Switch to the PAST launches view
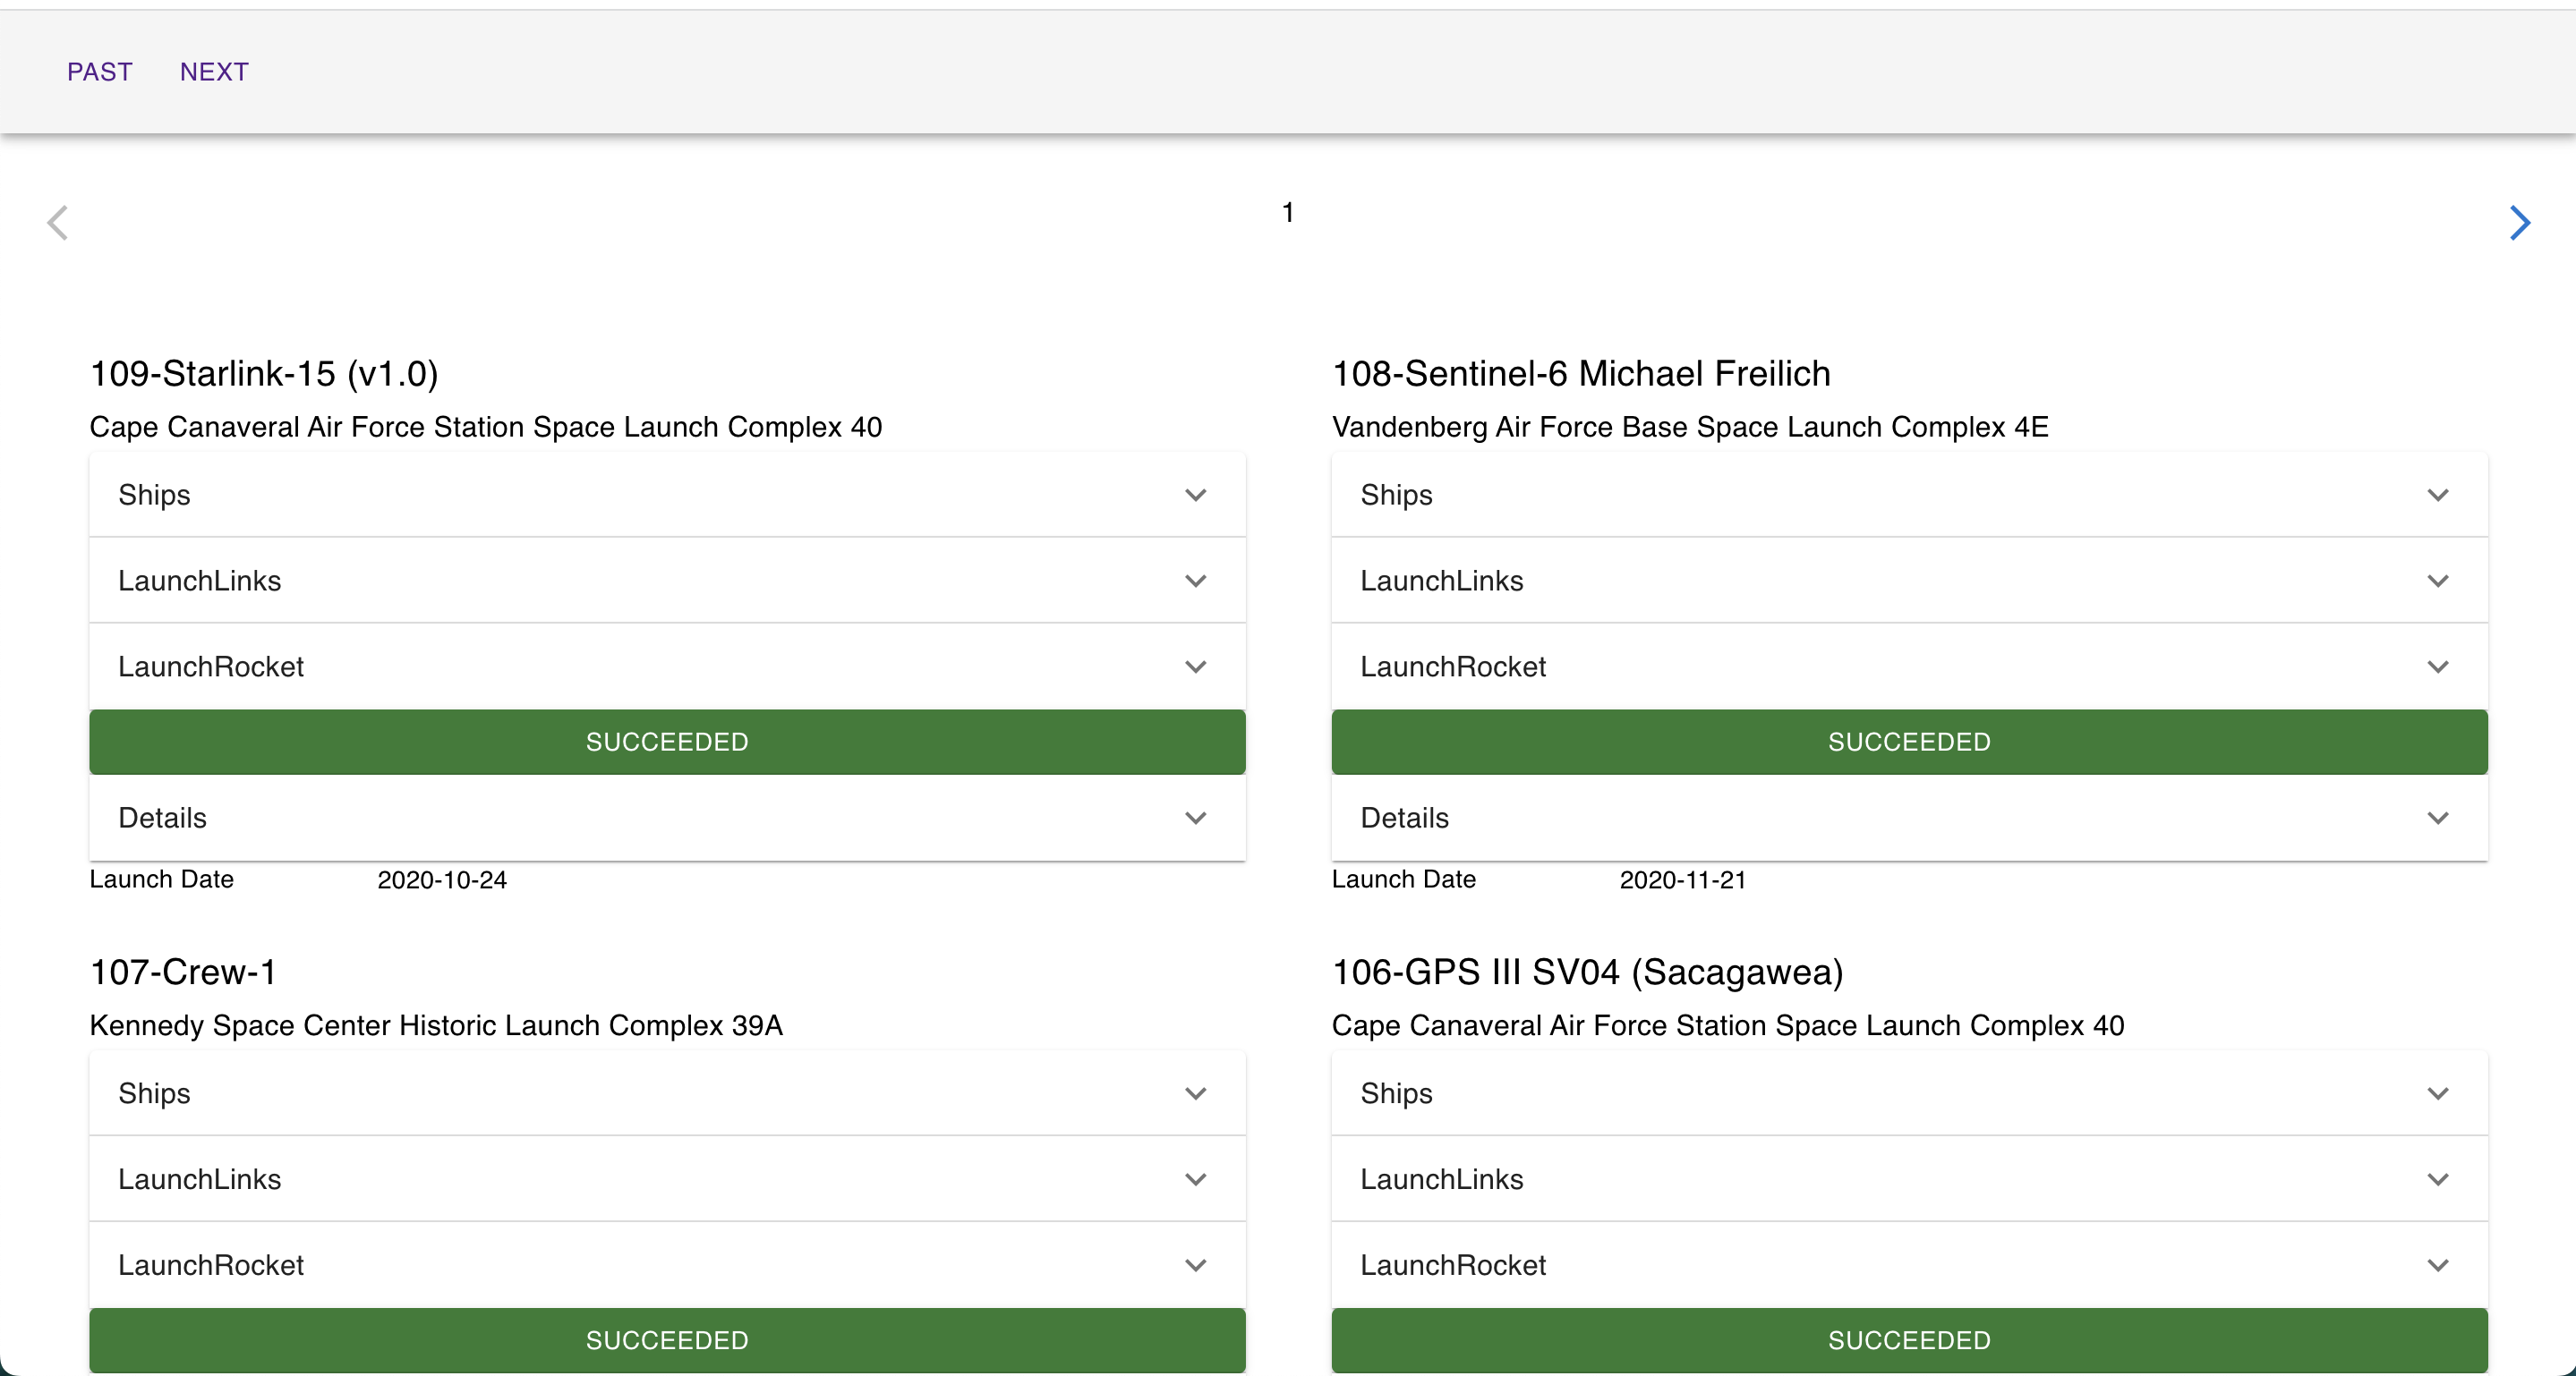The width and height of the screenshot is (2576, 1376). pos(99,71)
